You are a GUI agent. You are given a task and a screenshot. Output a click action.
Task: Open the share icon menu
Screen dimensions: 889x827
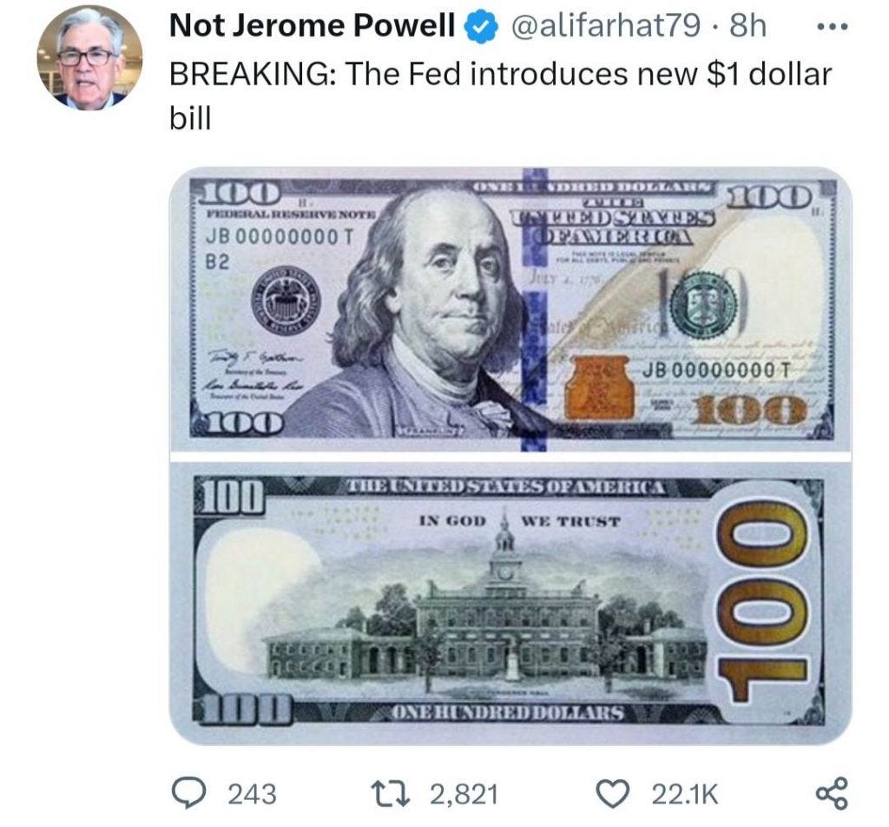click(832, 793)
